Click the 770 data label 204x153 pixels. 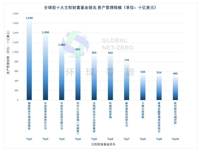click(127, 60)
